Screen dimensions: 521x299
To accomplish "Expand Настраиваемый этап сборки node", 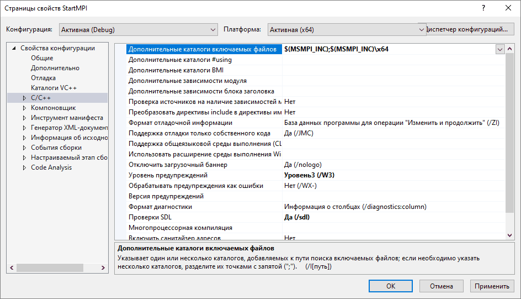I will point(24,158).
